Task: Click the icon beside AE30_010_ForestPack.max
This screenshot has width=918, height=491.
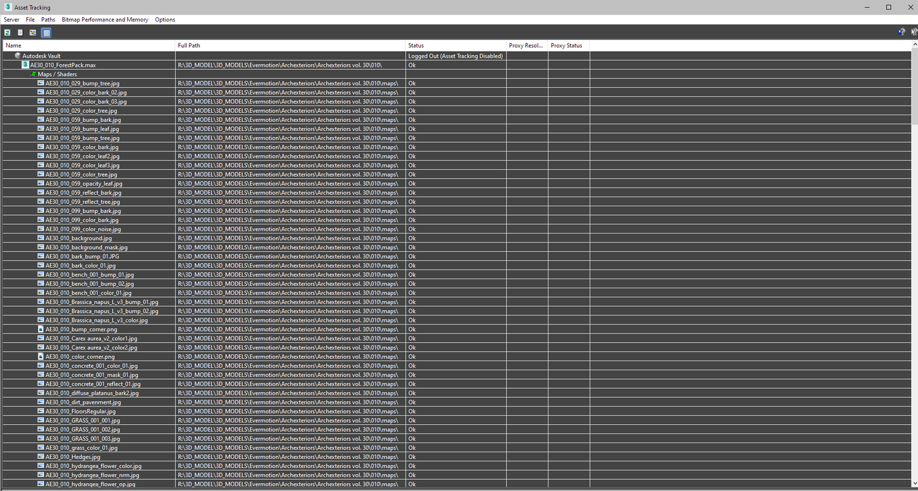Action: (x=26, y=65)
